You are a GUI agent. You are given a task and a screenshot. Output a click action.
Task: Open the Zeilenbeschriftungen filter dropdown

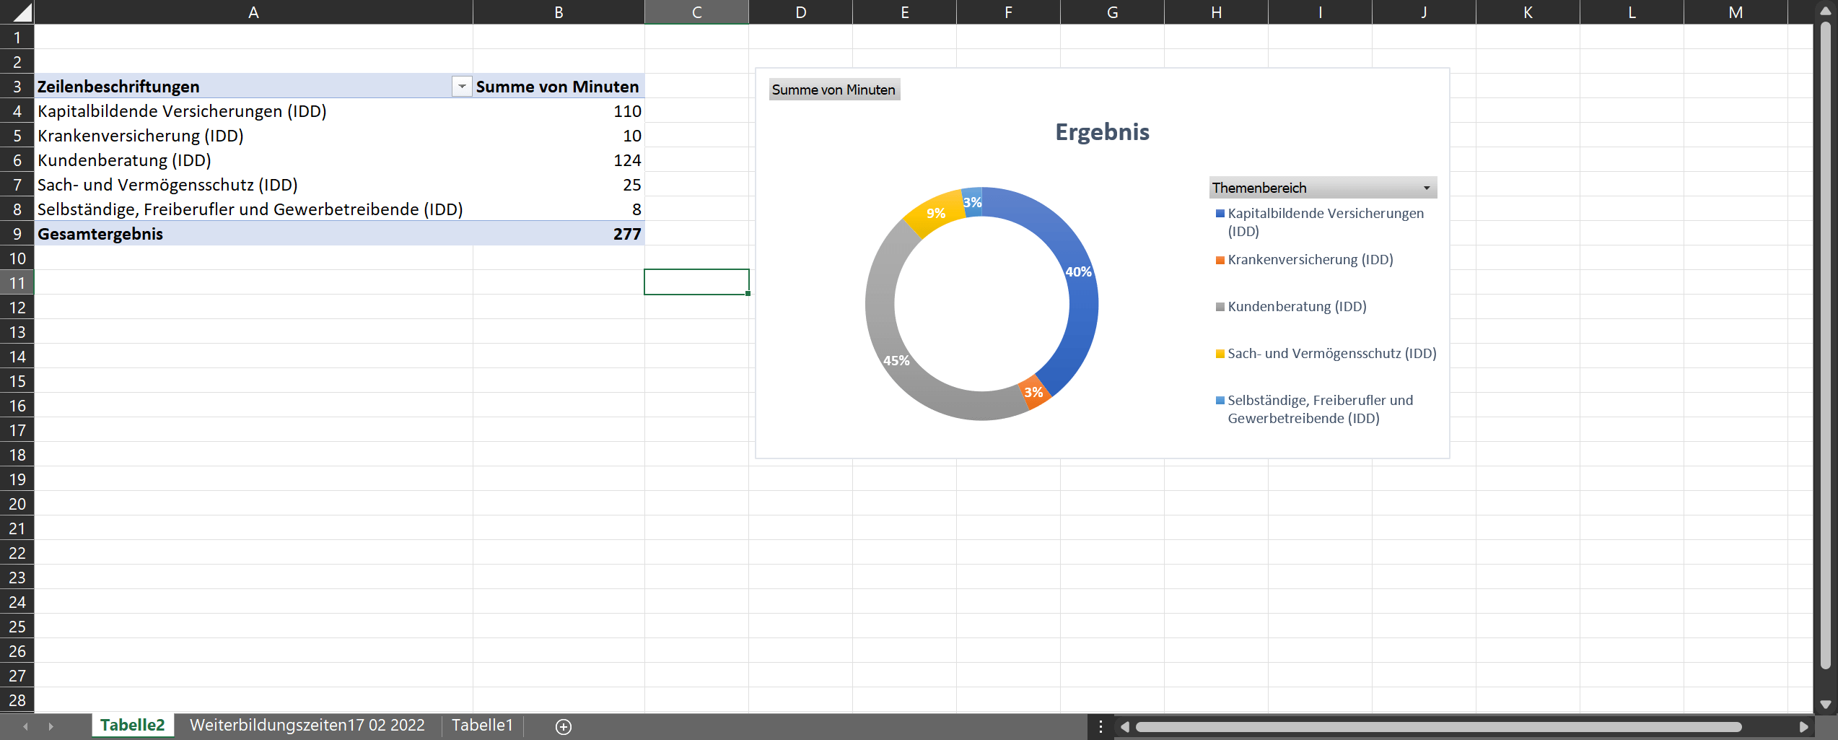click(462, 87)
